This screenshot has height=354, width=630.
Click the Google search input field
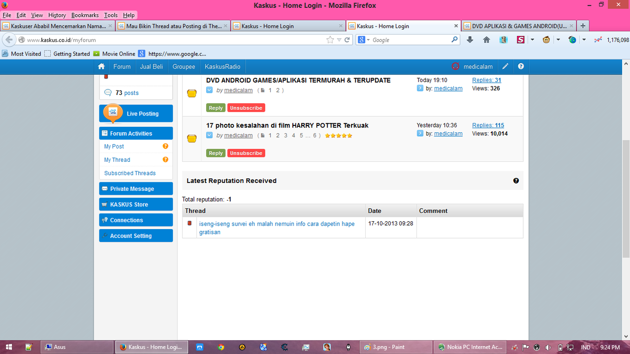point(410,40)
